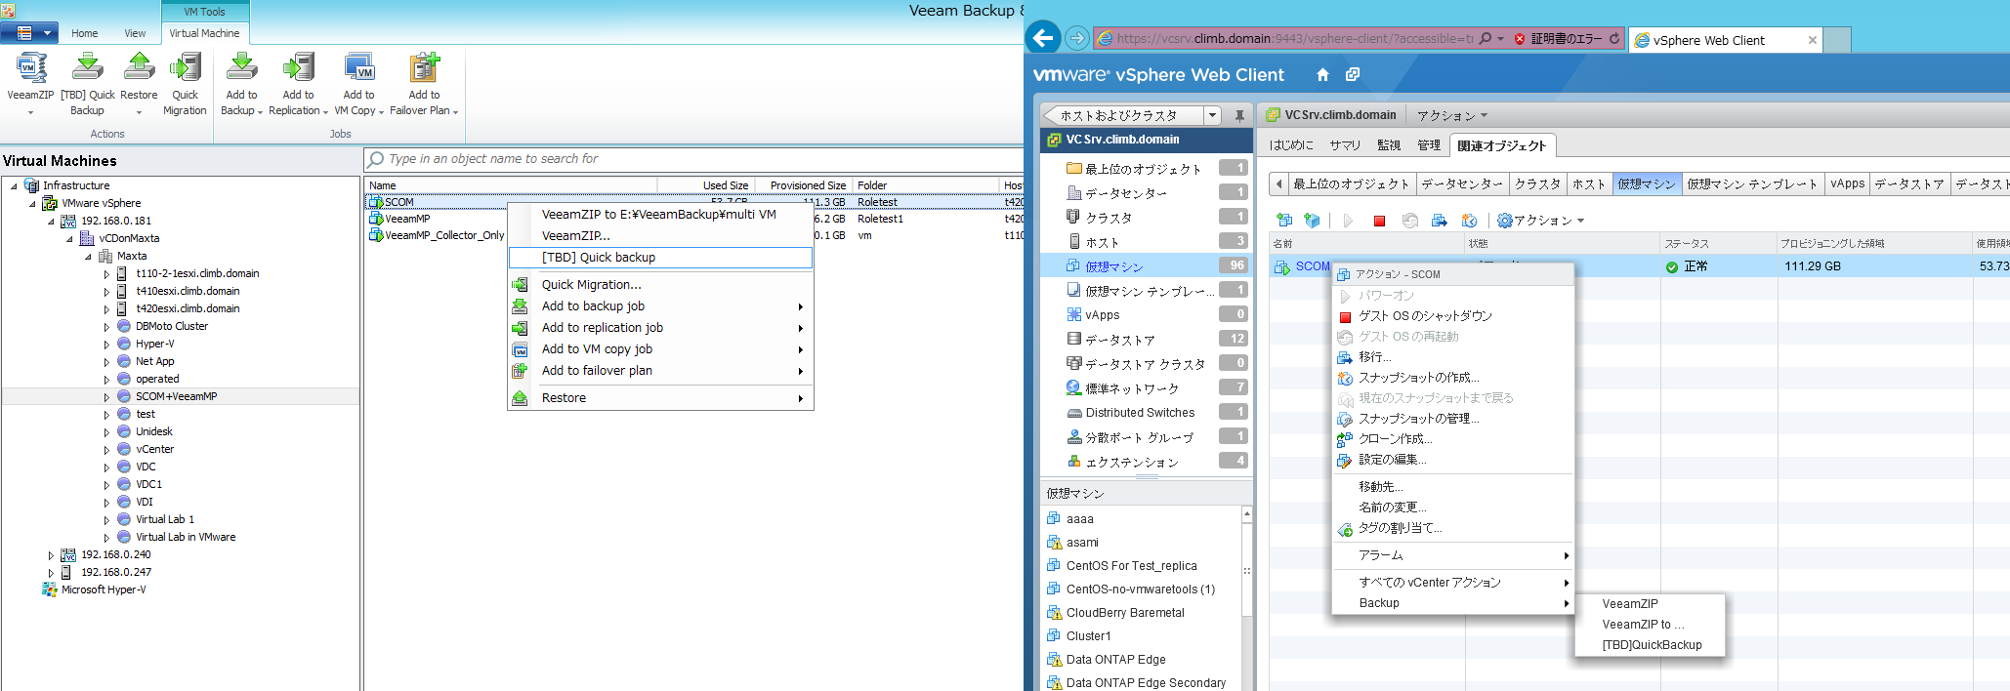2010x691 pixels.
Task: Choose Quick Migration... menu entry
Action: [660, 285]
